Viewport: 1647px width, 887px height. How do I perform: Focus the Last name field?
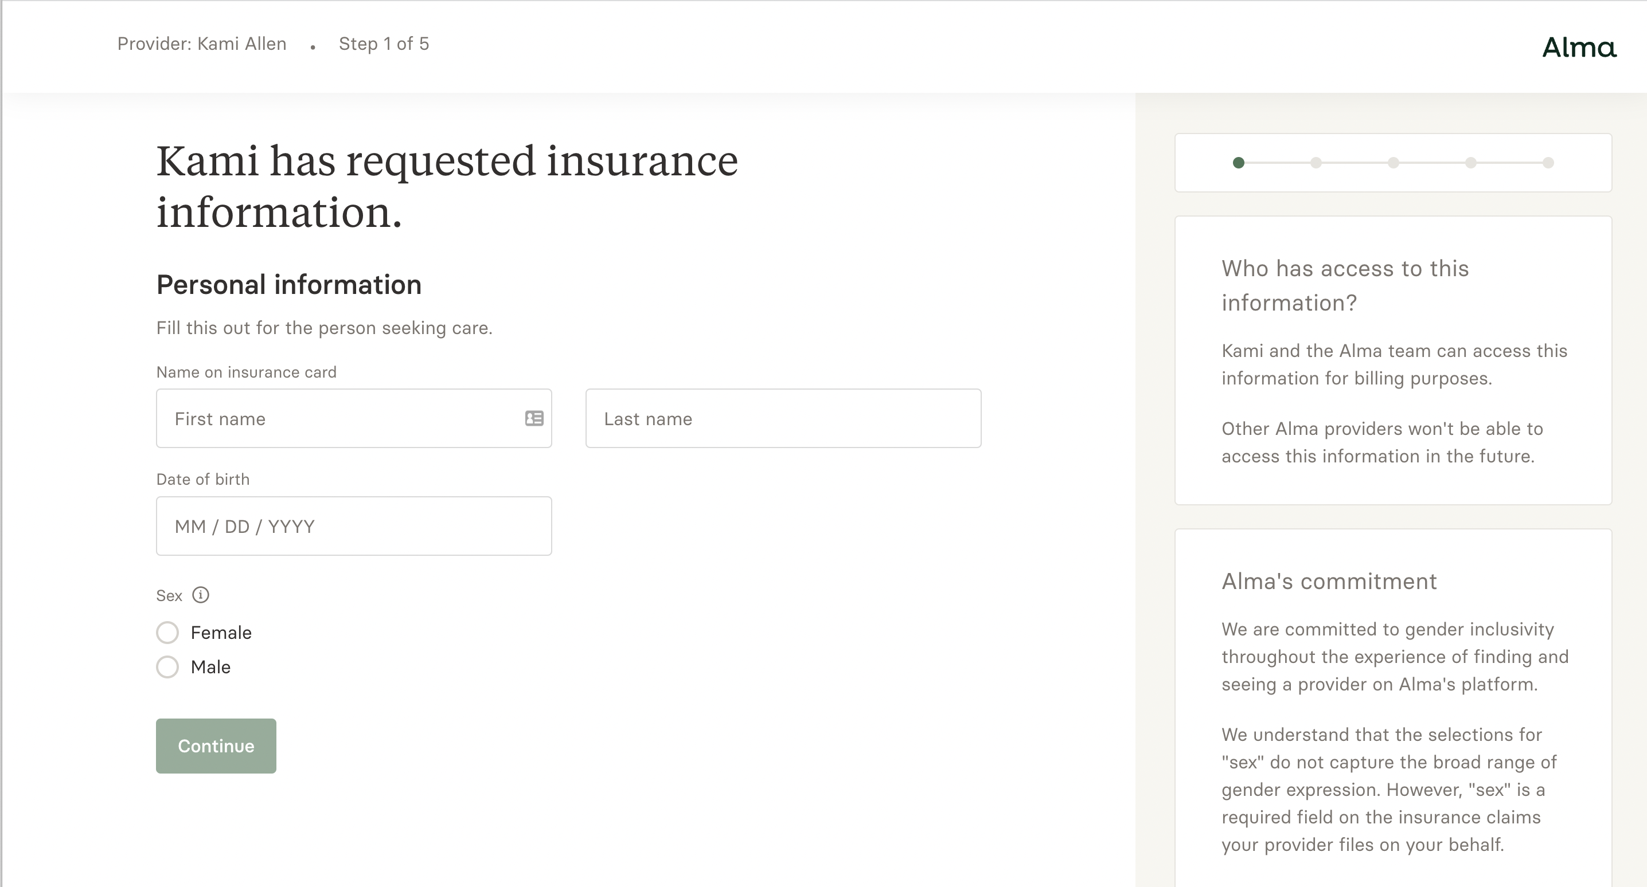(783, 419)
